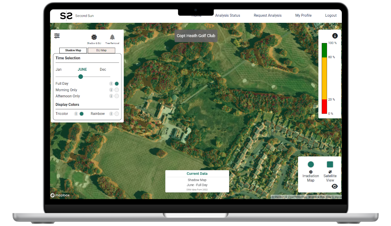Open the info icon next to Full Day
This screenshot has width=391, height=226.
point(111,83)
